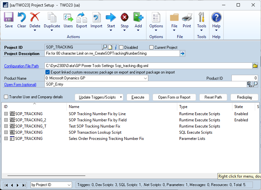Click the horizontal scrollbar of the list
The height and width of the screenshot is (190, 261).
(x=46, y=175)
